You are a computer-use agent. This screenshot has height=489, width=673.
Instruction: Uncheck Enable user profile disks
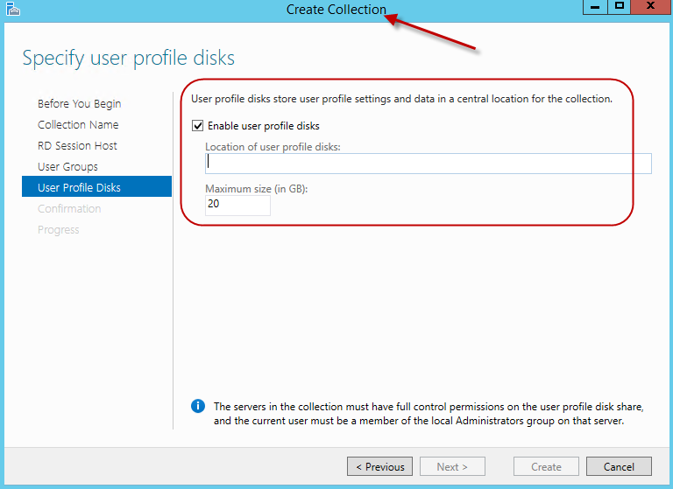tap(197, 126)
